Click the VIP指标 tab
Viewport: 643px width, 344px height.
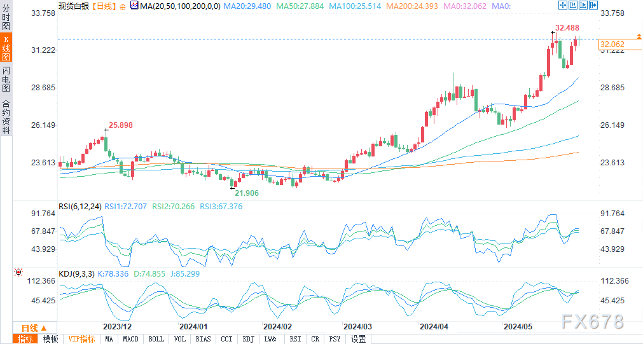coord(82,339)
